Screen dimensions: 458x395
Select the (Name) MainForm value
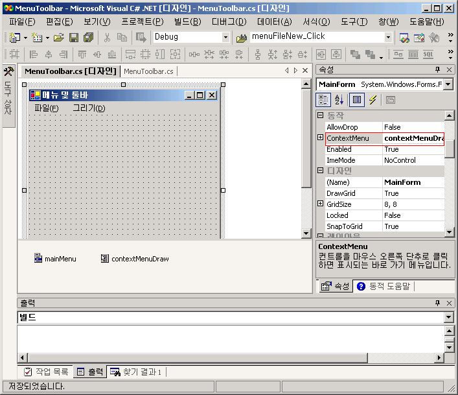(x=413, y=182)
